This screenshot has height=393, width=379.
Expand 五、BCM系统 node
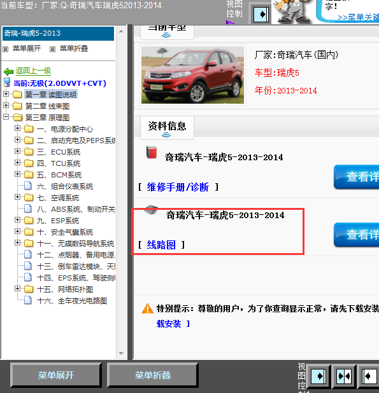pos(17,174)
